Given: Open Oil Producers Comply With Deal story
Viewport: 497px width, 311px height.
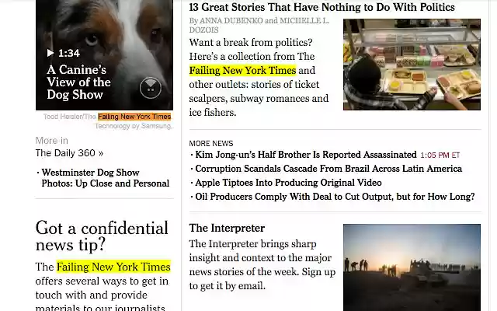Looking at the screenshot, I should pyautogui.click(x=335, y=197).
